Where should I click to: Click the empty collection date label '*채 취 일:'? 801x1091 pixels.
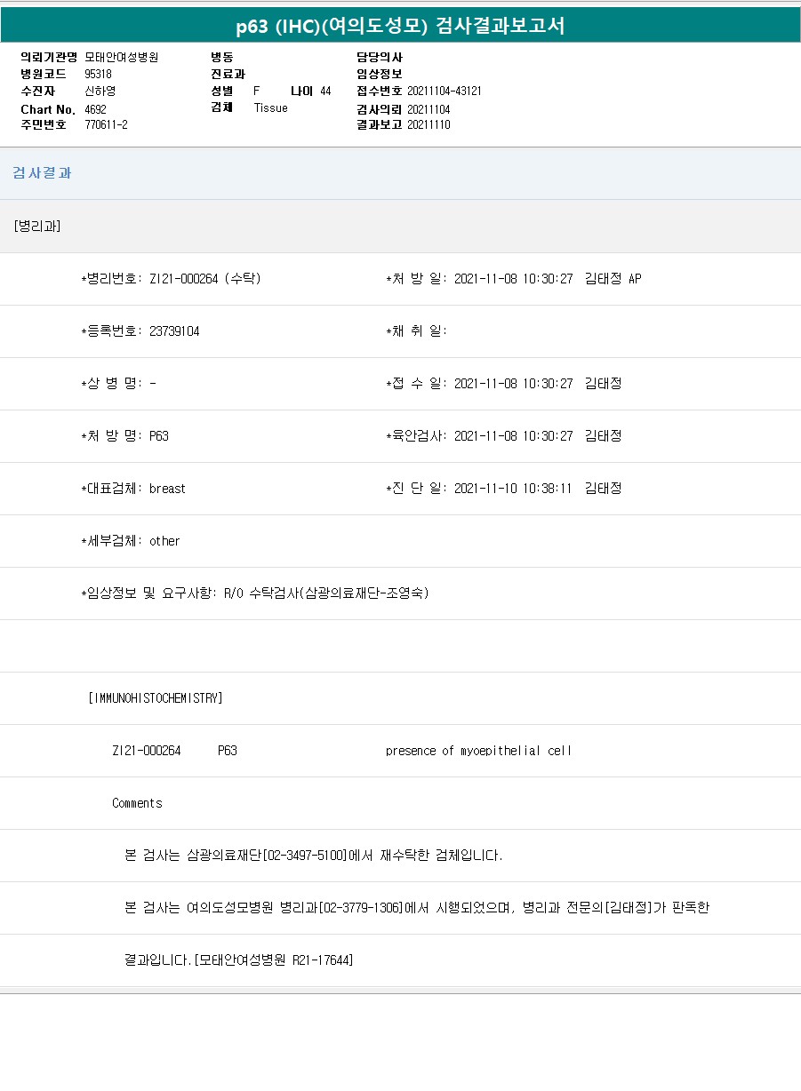[x=416, y=331]
